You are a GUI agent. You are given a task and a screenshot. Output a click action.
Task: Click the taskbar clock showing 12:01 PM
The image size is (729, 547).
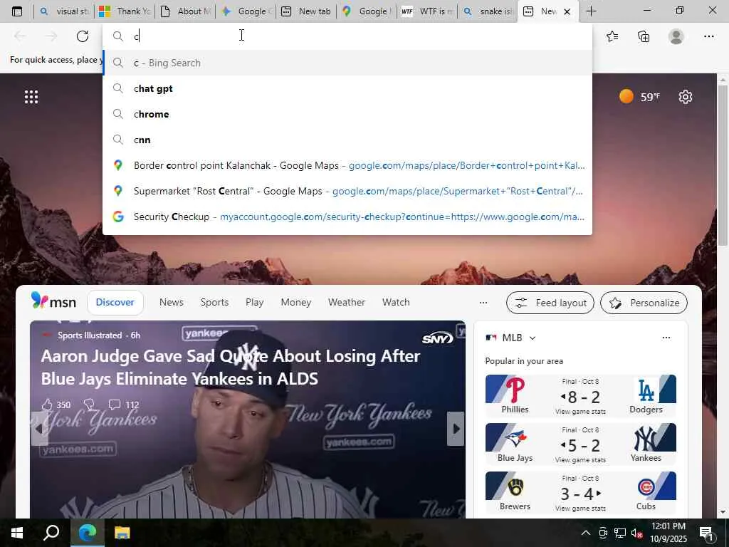[x=668, y=533]
